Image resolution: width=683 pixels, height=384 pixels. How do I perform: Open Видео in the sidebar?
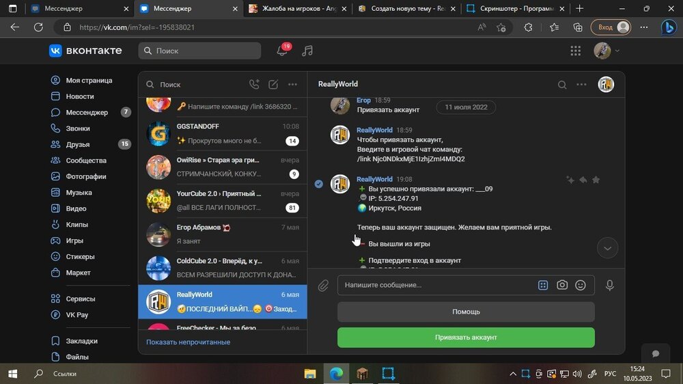point(76,209)
